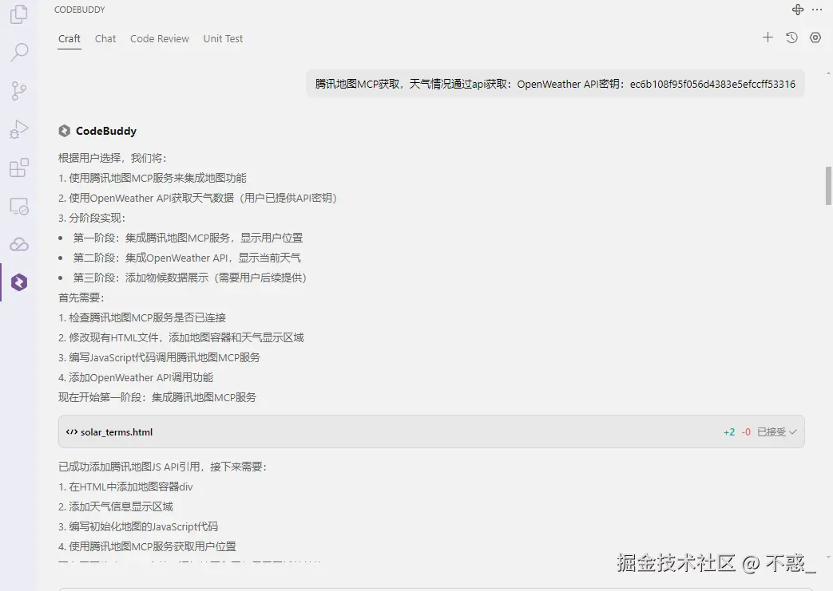Click line '3. 编写初始化地图的JavaScript代码'
This screenshot has height=591, width=833.
tap(138, 527)
